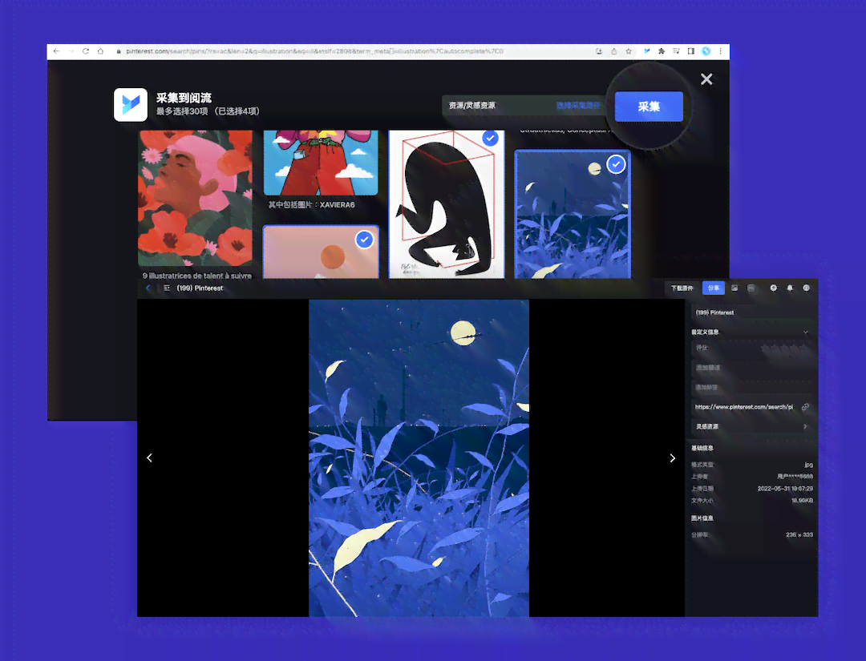Click the 选择采集路径 link
The height and width of the screenshot is (661, 866).
(577, 106)
